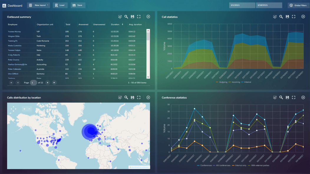Image resolution: width=310 pixels, height=174 pixels.
Task: Open the magnifier tool on Conference statistics
Action: click(281, 97)
